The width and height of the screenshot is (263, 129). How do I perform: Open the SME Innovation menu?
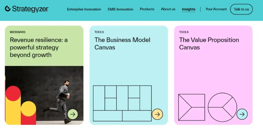click(x=120, y=9)
